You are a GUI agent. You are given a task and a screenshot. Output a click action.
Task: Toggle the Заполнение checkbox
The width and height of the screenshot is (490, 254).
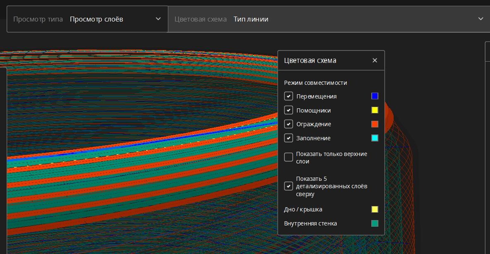289,138
